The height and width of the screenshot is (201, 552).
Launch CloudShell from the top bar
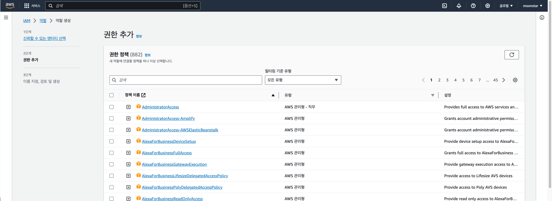[x=445, y=6]
